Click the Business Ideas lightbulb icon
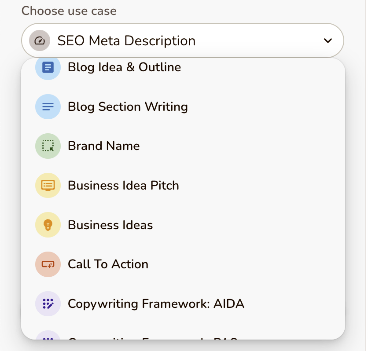The width and height of the screenshot is (368, 351). point(48,225)
